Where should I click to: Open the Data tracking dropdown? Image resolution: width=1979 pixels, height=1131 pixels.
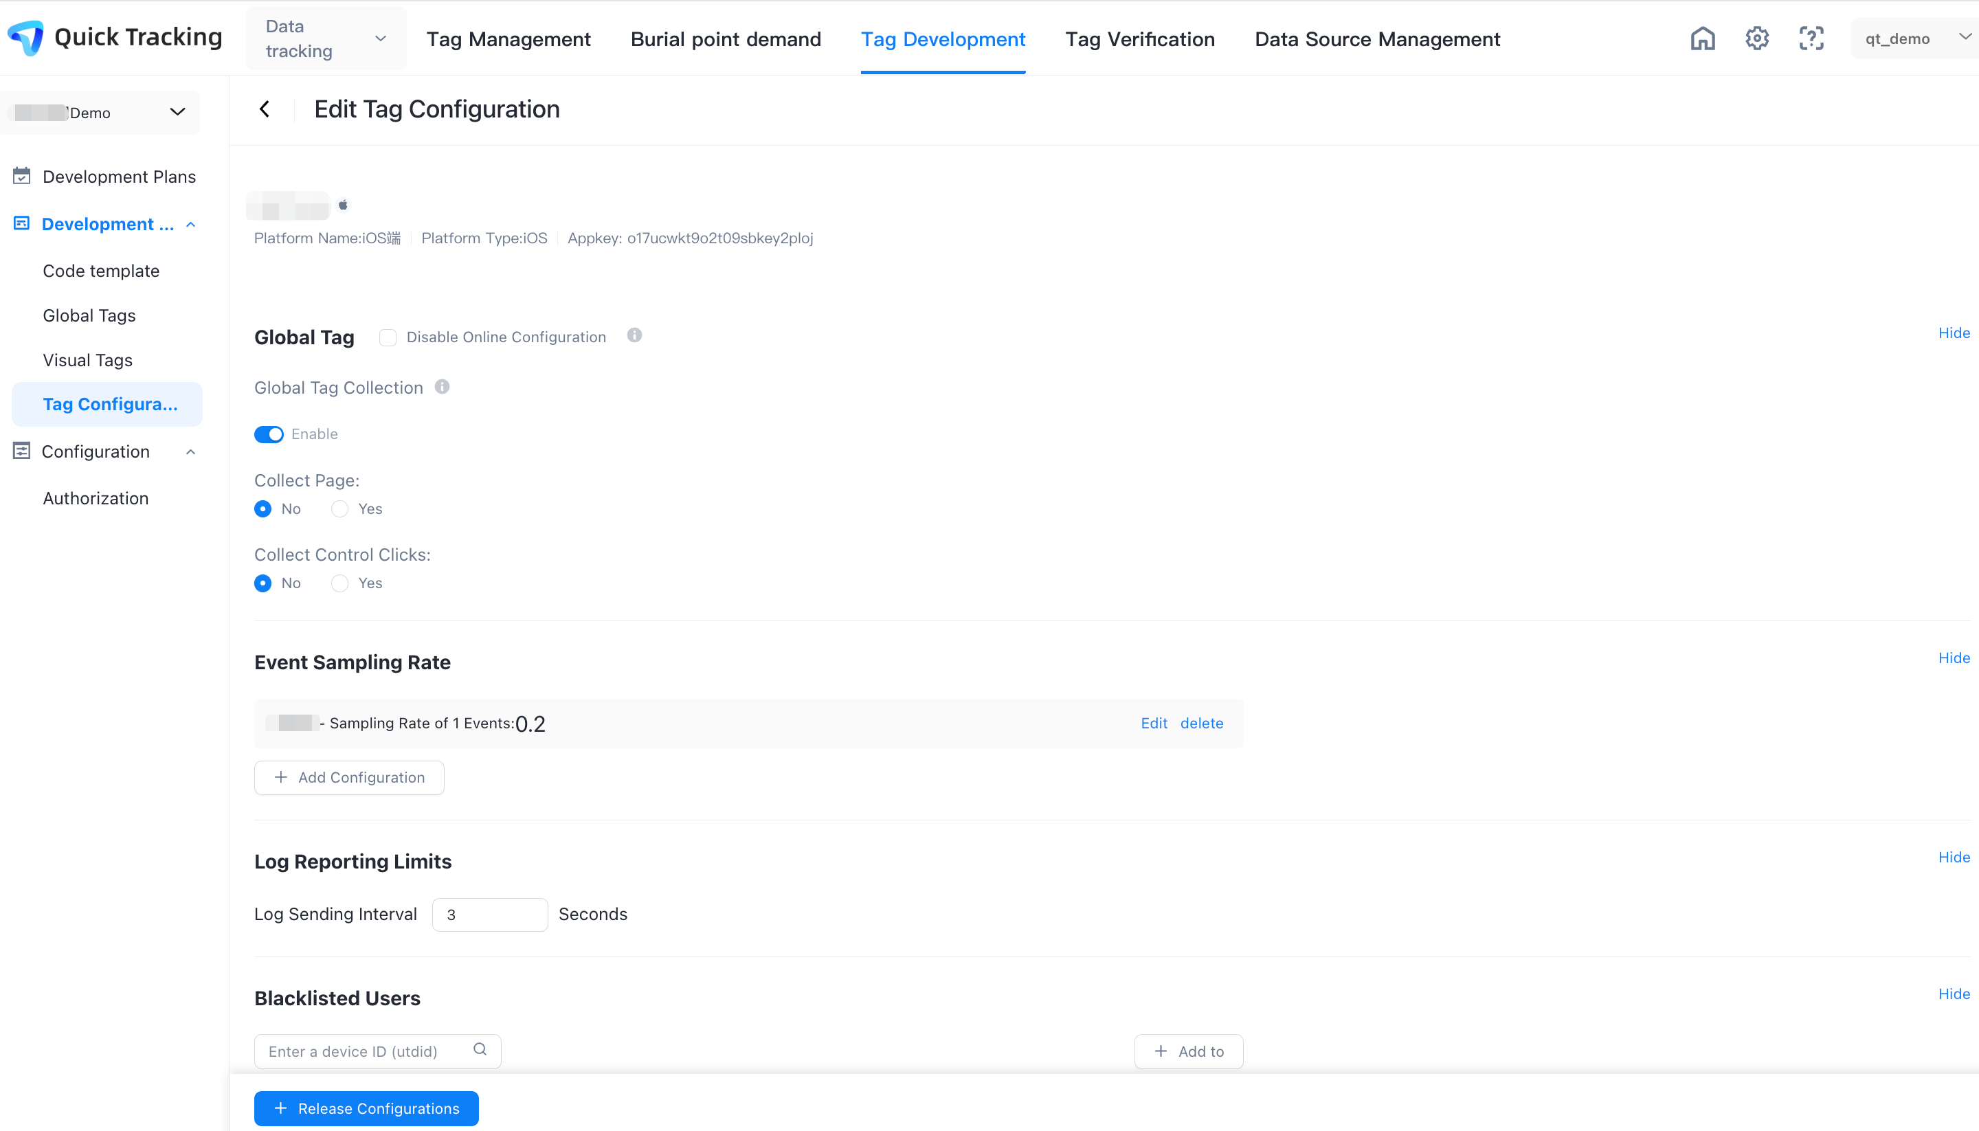click(326, 39)
